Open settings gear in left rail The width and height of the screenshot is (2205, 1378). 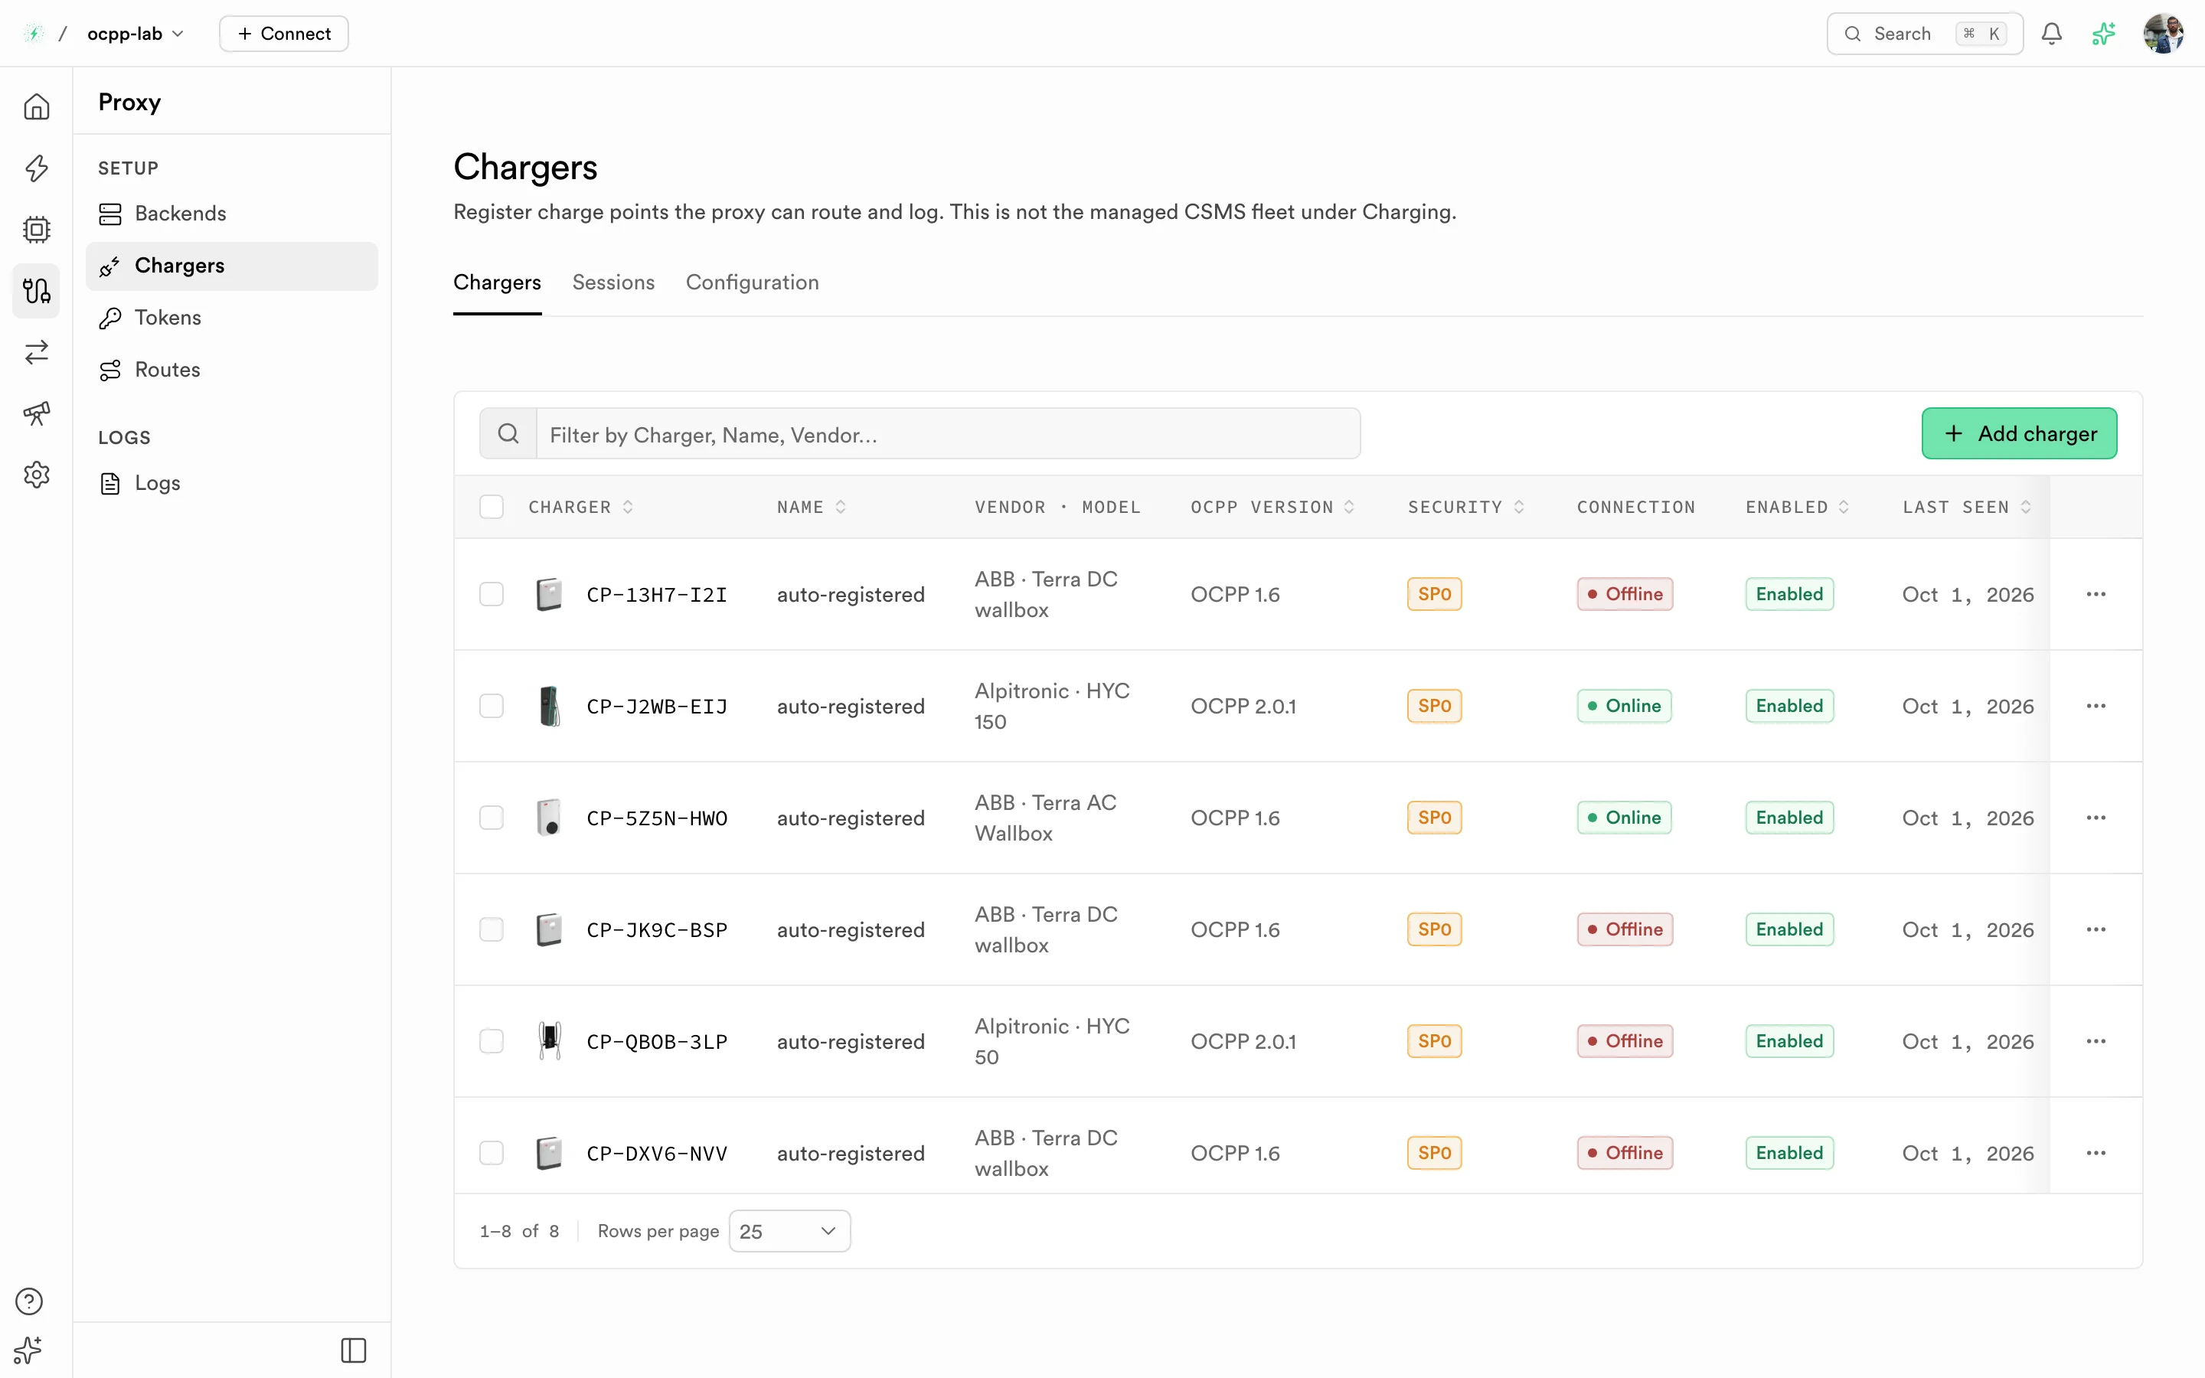[x=37, y=475]
